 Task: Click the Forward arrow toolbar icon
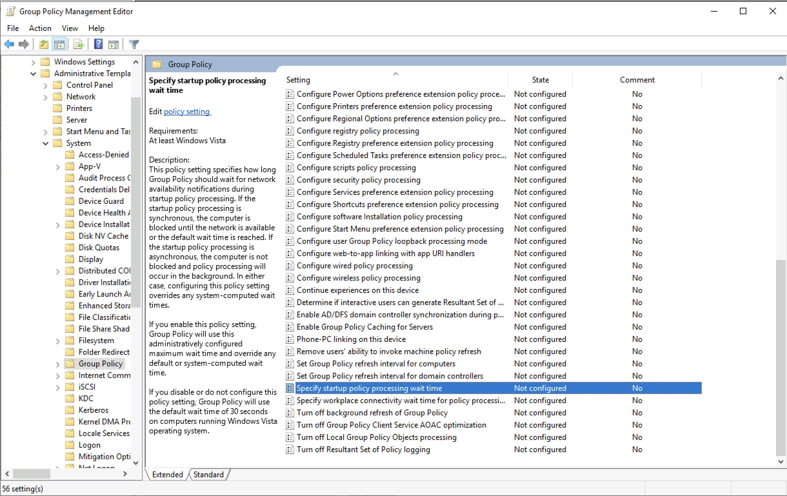24,44
